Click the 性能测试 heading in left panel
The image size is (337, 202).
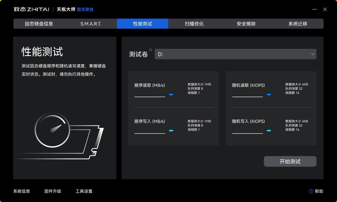[42, 51]
